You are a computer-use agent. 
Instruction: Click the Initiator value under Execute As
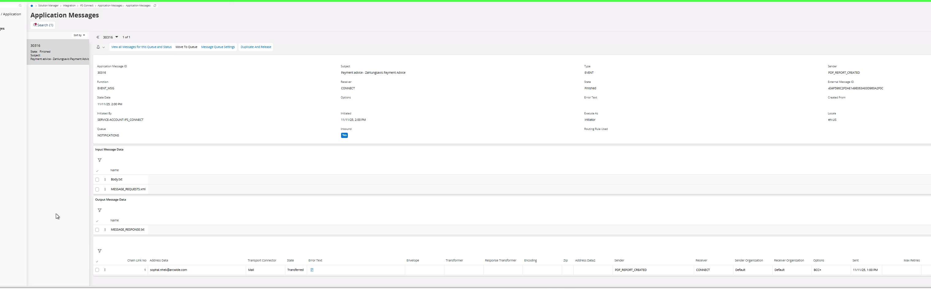tap(590, 120)
